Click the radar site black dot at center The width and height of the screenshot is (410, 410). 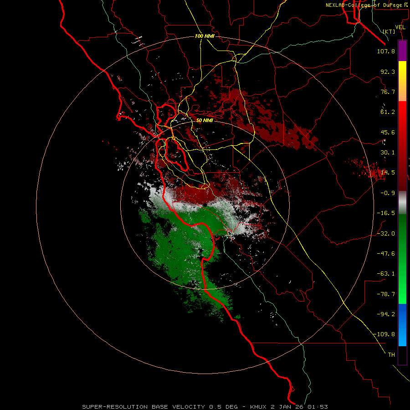[205, 205]
